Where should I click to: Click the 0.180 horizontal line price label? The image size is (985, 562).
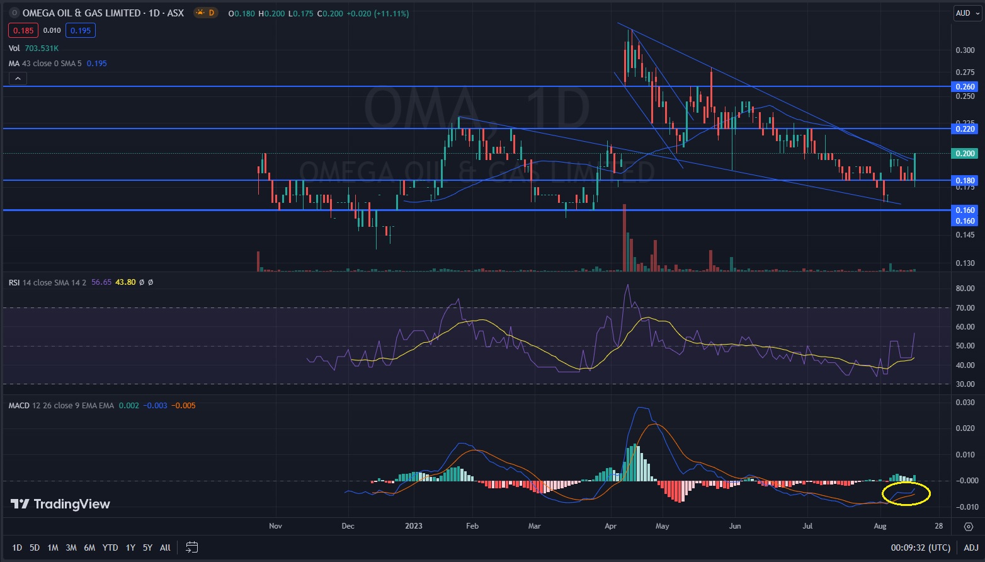click(965, 181)
